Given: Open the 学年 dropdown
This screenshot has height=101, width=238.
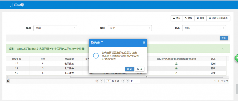Looking at the screenshot, I should click(x=55, y=28).
